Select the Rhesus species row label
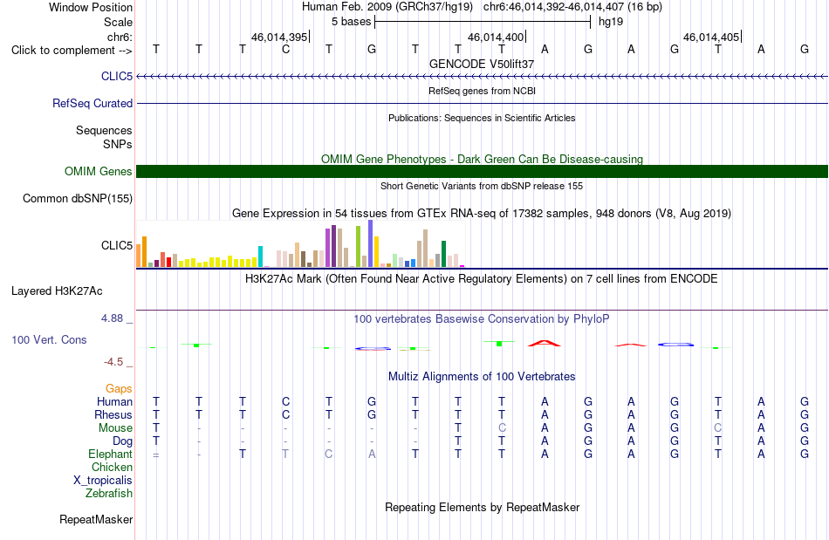The image size is (829, 540). [x=113, y=414]
